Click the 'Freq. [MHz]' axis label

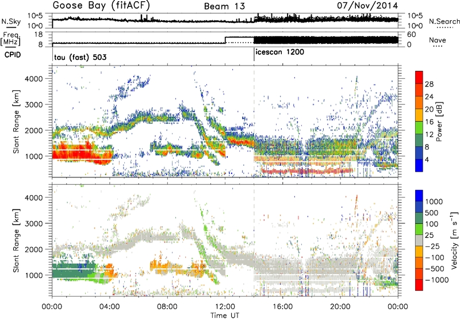[11, 39]
